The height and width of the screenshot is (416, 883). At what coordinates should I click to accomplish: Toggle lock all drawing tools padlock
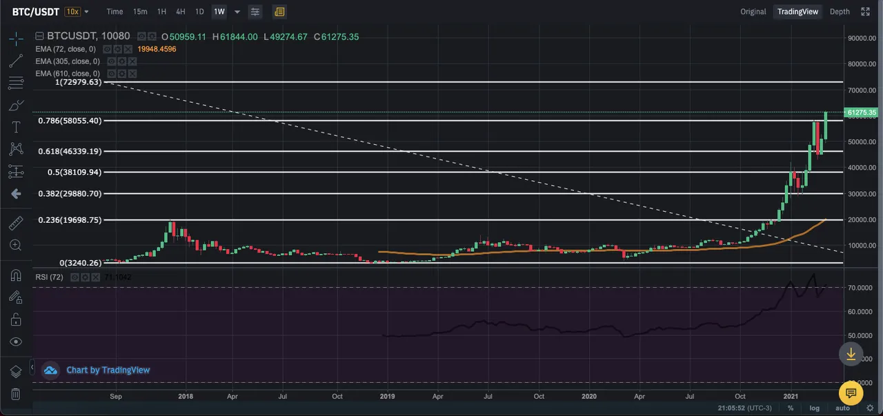click(x=15, y=319)
